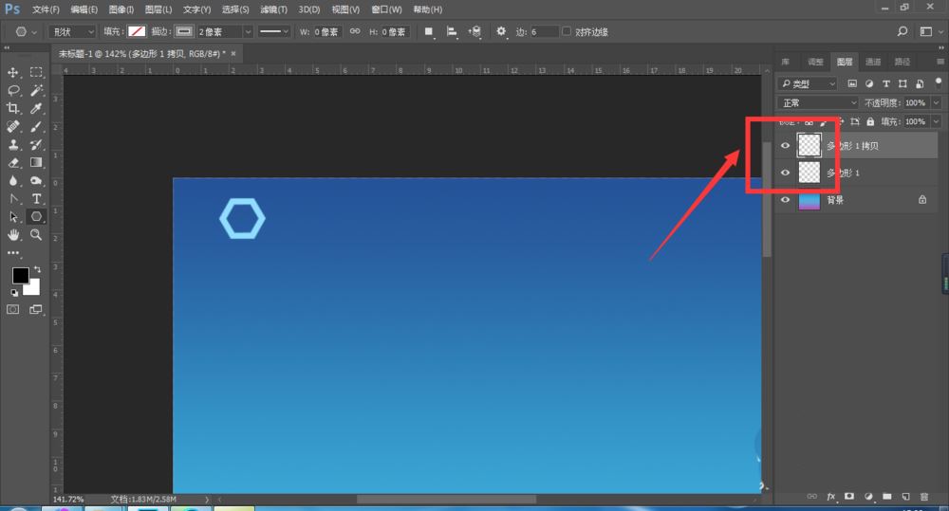Toggle Quick Mask mode
949x511 pixels.
(x=12, y=310)
